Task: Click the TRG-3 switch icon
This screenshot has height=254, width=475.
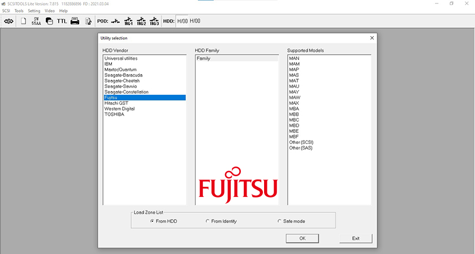Action: point(154,21)
